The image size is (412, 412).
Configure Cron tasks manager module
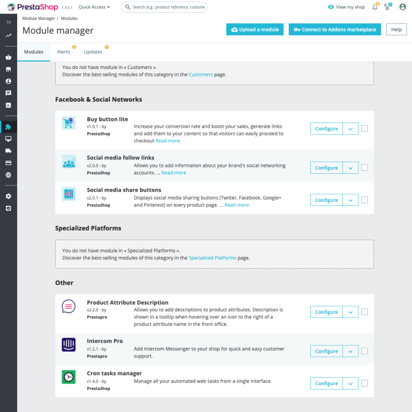click(326, 384)
